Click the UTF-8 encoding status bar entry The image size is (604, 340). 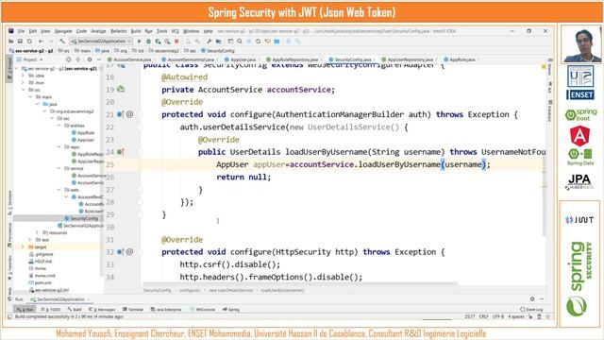point(498,316)
